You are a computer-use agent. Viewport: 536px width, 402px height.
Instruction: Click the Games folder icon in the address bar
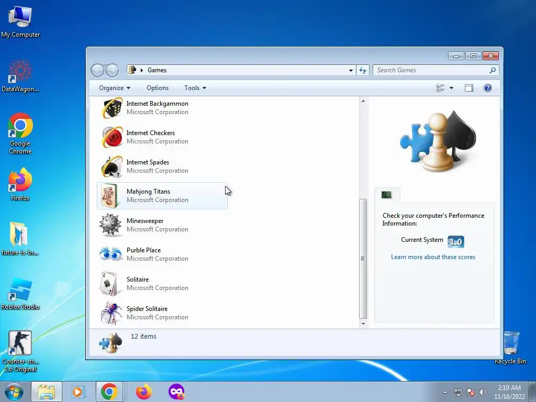132,70
